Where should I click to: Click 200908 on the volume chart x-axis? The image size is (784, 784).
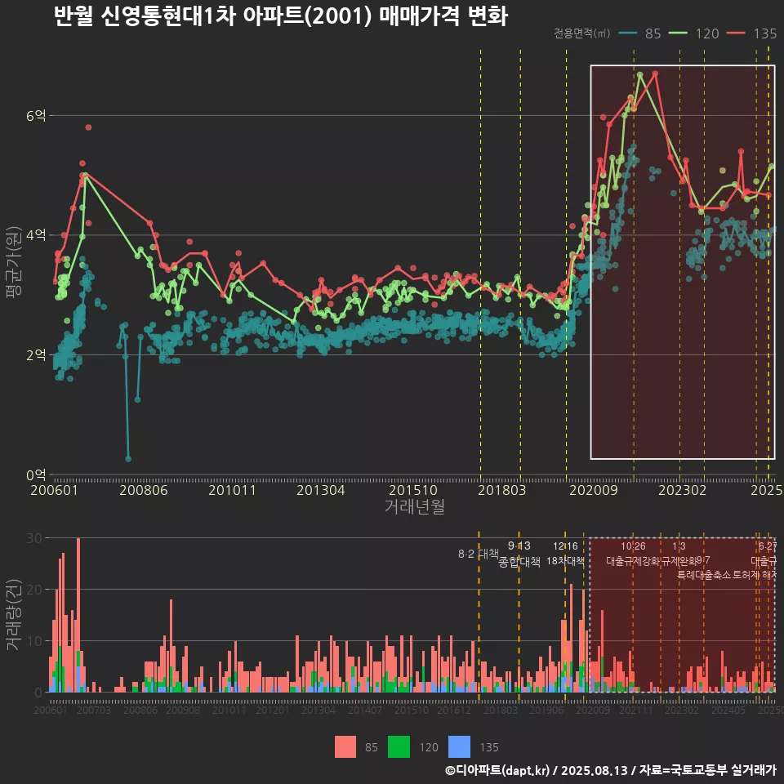(183, 710)
